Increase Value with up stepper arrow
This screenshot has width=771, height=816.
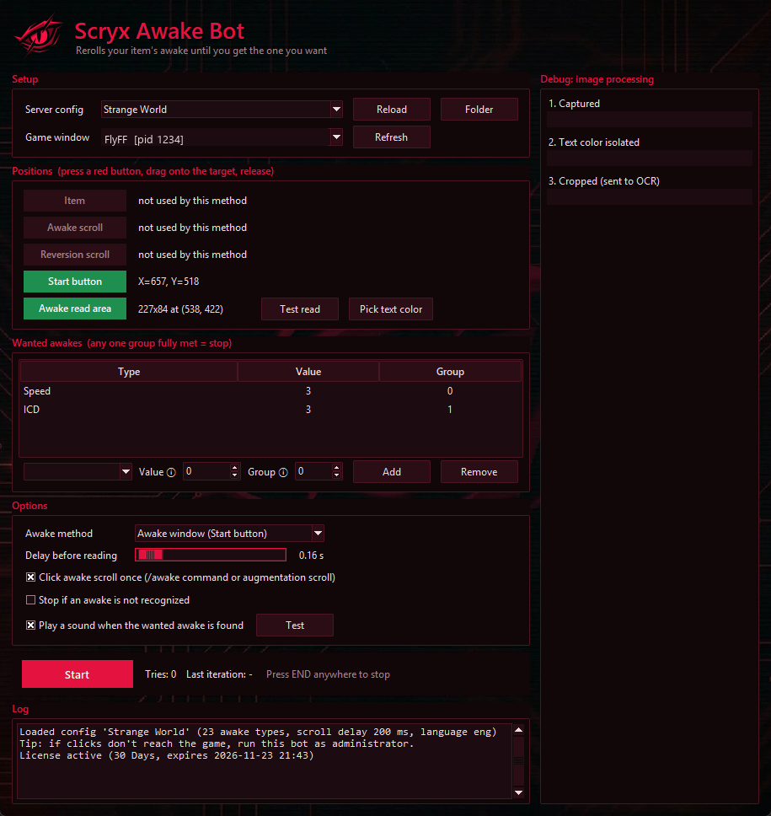tap(234, 467)
